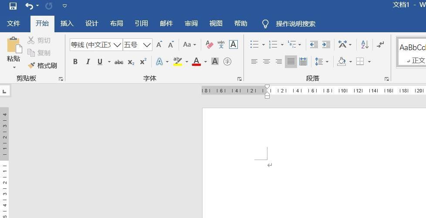Screen dimensions: 426x218
Task: Increase font size with larger A icon
Action: 159,44
